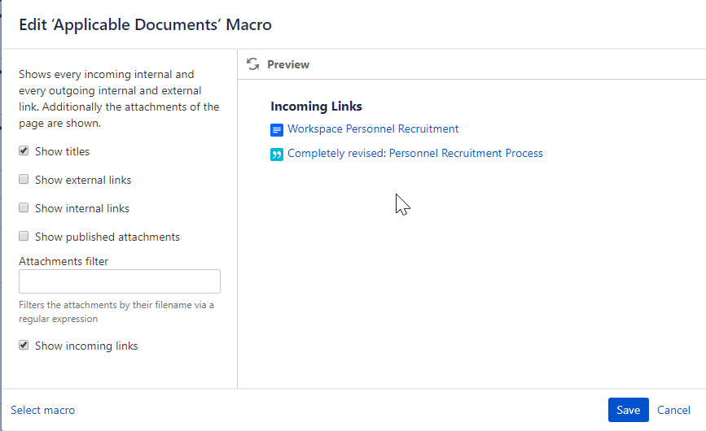Viewport: 706px width, 431px height.
Task: Disable the Show incoming links checkbox
Action: pyautogui.click(x=24, y=346)
